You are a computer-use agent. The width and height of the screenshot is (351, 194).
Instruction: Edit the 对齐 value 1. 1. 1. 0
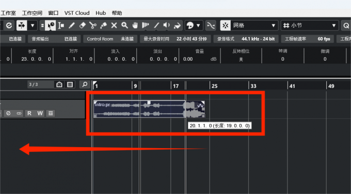[78, 59]
